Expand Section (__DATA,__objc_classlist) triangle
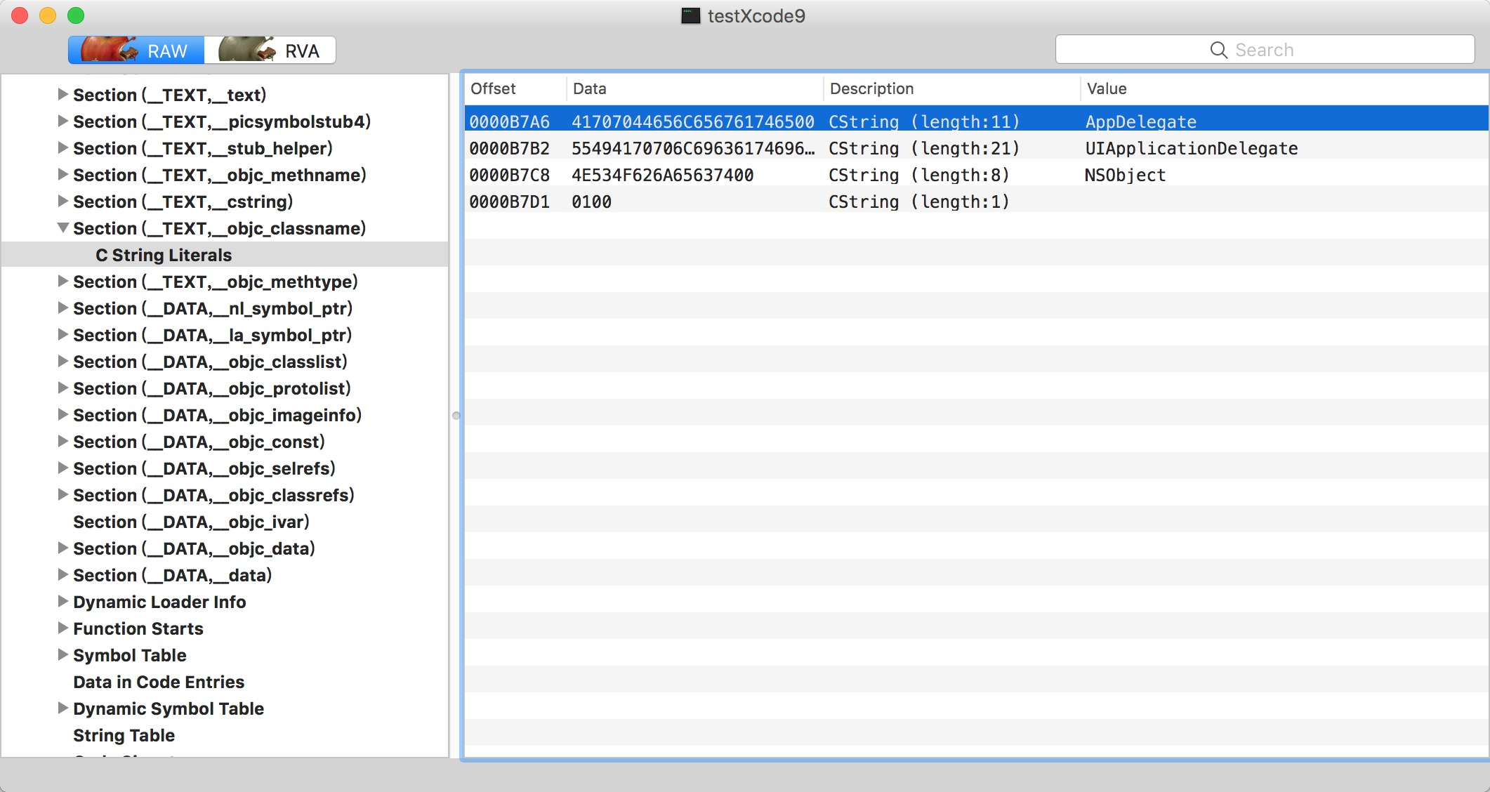Screen dimensions: 1490x792 (62, 361)
